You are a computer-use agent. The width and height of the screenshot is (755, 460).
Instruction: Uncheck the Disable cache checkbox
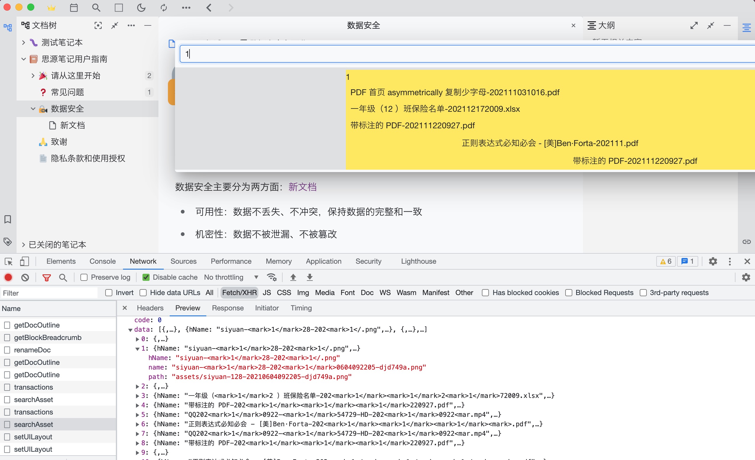coord(146,277)
